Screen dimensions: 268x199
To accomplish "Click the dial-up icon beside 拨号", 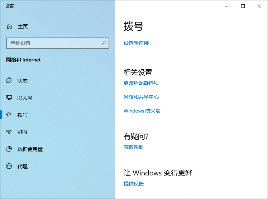I will [9, 115].
